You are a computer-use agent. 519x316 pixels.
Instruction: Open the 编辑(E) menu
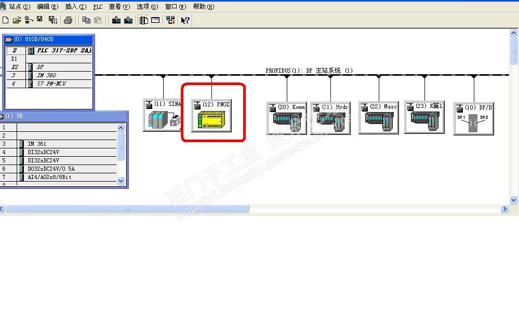click(x=48, y=7)
